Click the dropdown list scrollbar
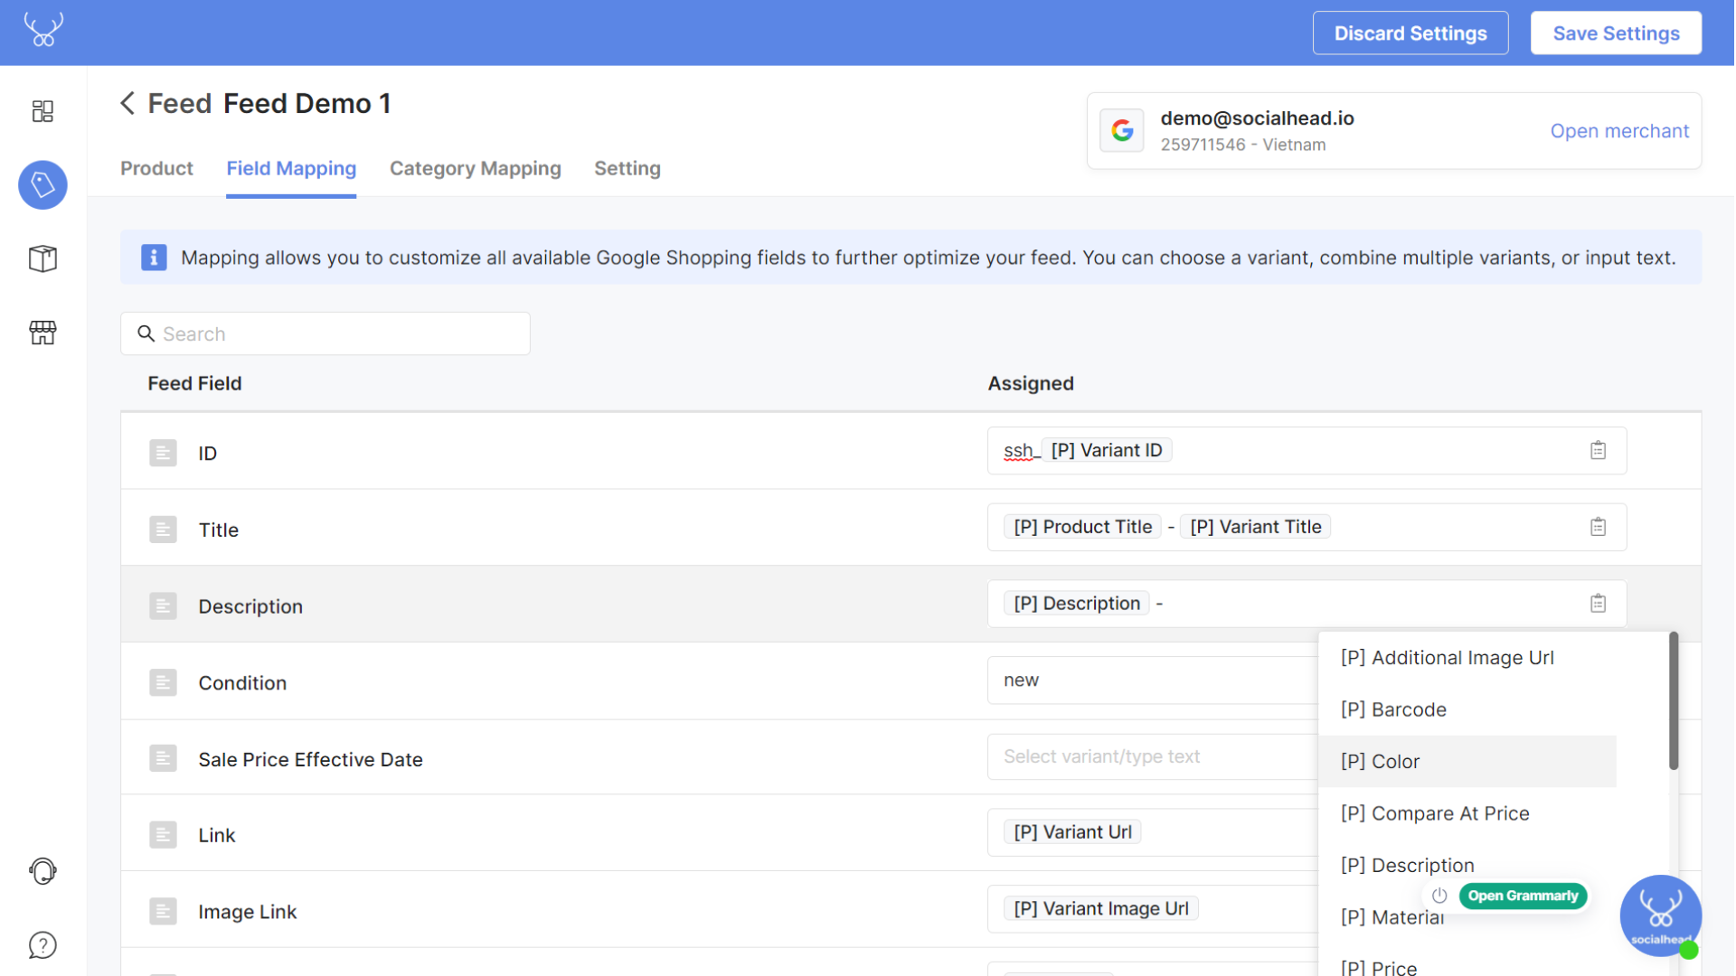Screen dimensions: 1736x976 tap(1674, 701)
